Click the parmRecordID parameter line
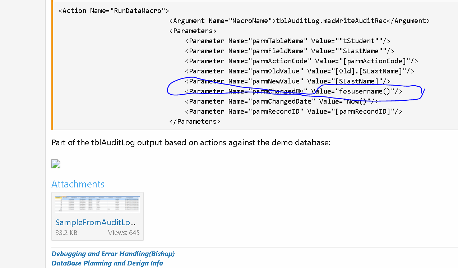The image size is (458, 268). (x=293, y=112)
